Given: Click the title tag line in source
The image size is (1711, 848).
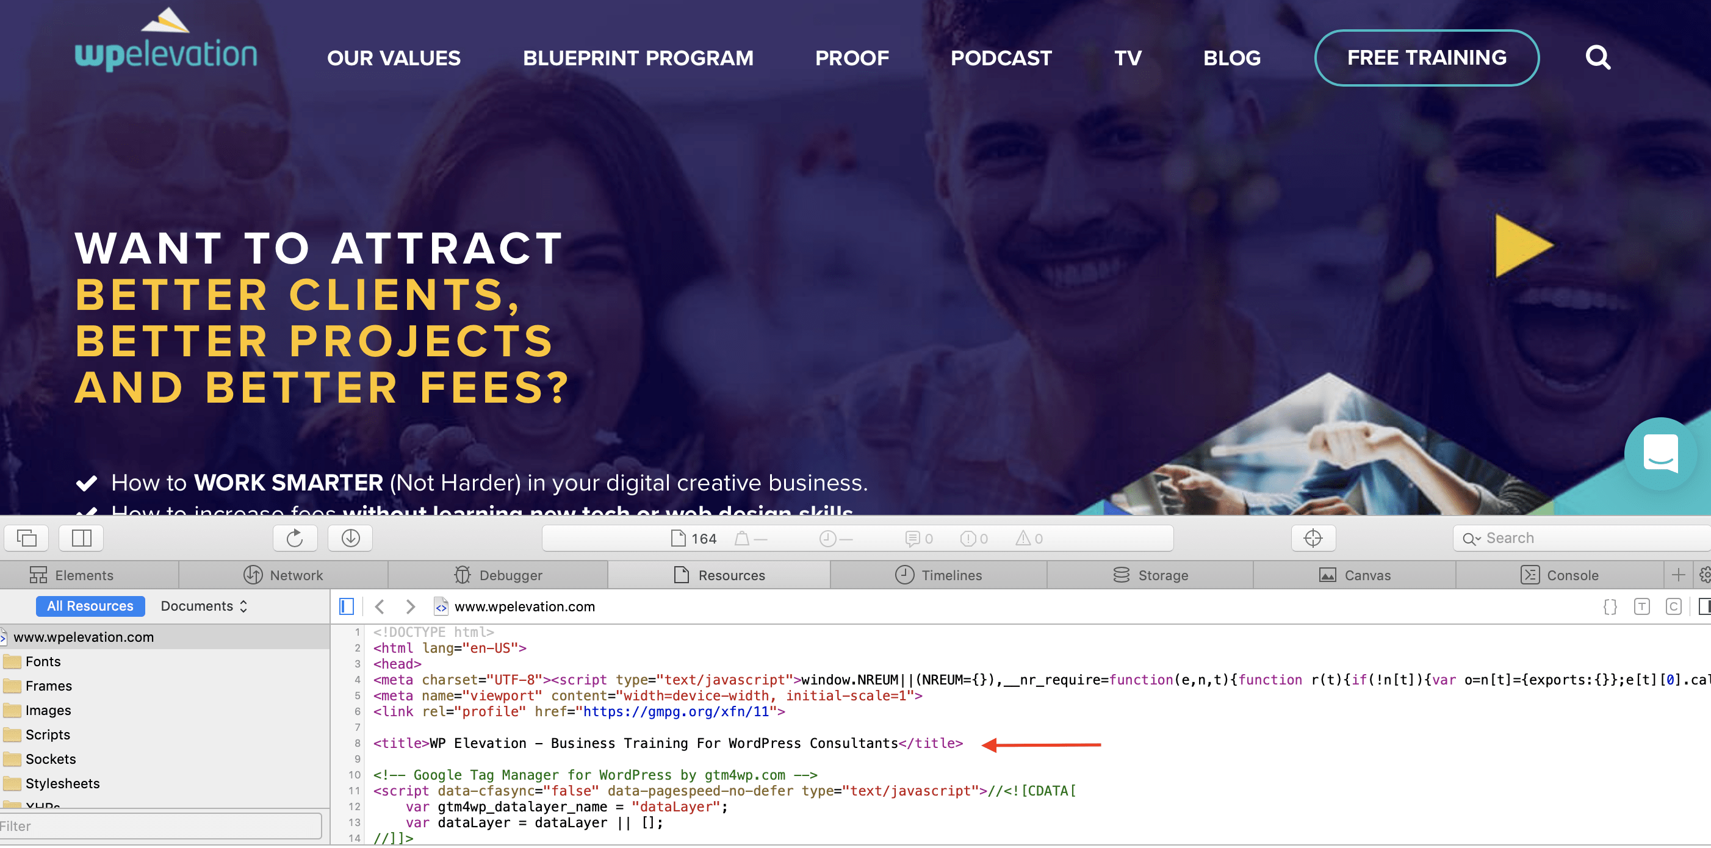Looking at the screenshot, I should (668, 743).
